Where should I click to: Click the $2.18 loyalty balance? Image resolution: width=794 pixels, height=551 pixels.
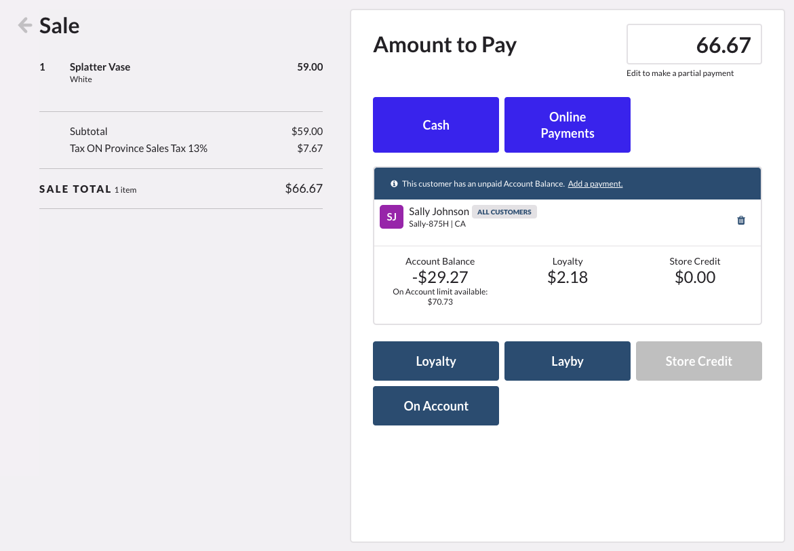click(567, 277)
